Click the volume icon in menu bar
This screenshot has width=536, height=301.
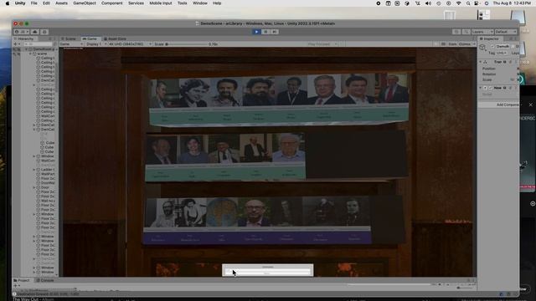(428, 3)
